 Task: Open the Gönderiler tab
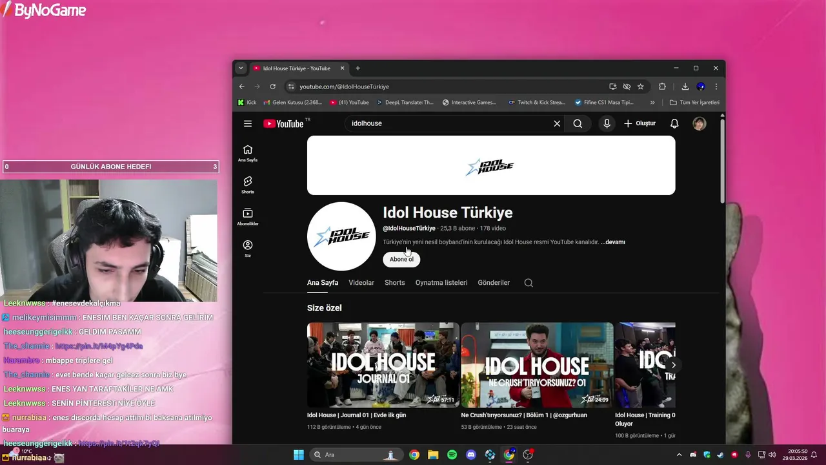pos(494,283)
